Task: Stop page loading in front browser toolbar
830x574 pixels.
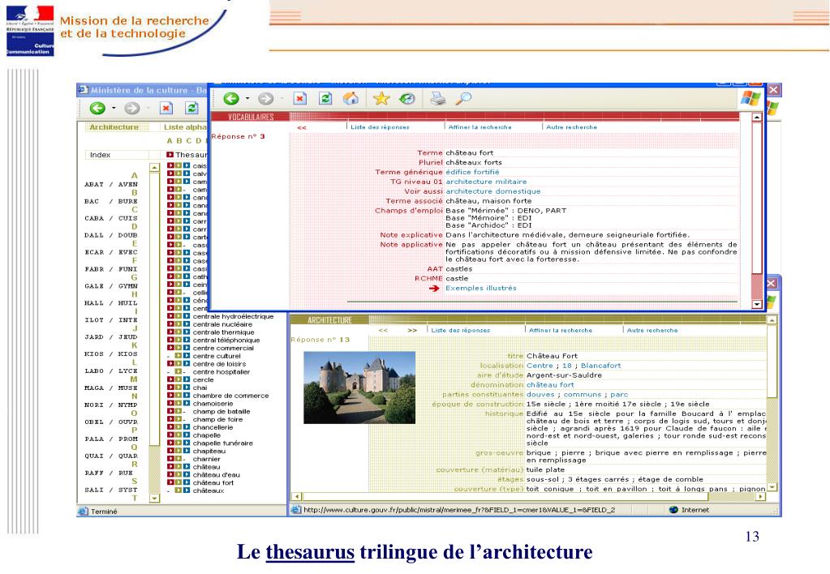Action: 299,98
